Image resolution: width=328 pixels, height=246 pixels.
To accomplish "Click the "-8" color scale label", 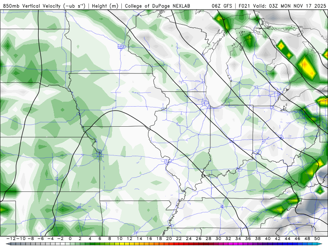I will tap(31, 239).
